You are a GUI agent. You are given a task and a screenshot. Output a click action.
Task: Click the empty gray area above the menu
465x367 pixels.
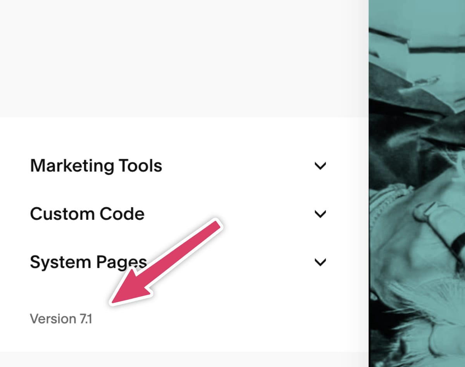[x=184, y=58]
